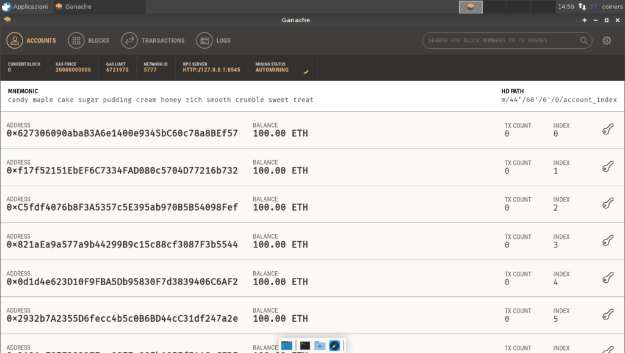The image size is (625, 353).
Task: Click the mnemonic phrase text
Action: pos(161,100)
